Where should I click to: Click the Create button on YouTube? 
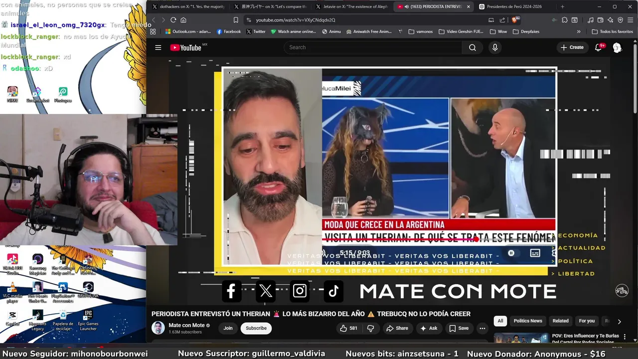(572, 47)
